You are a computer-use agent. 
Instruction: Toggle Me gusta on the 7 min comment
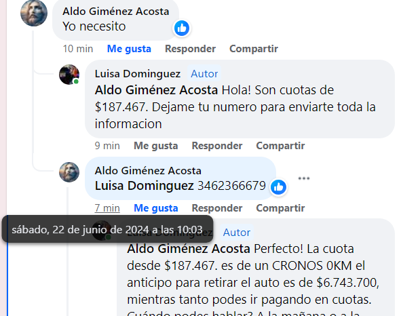click(x=156, y=208)
